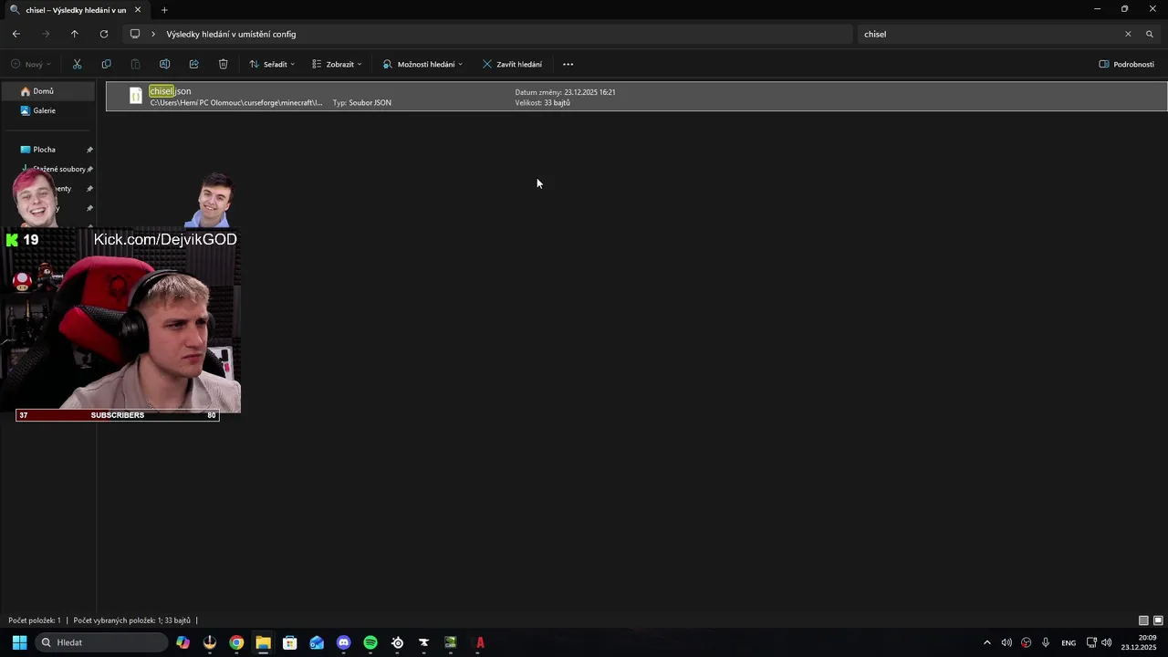Select the chisel search results tab
Image resolution: width=1168 pixels, height=657 pixels.
click(x=75, y=10)
